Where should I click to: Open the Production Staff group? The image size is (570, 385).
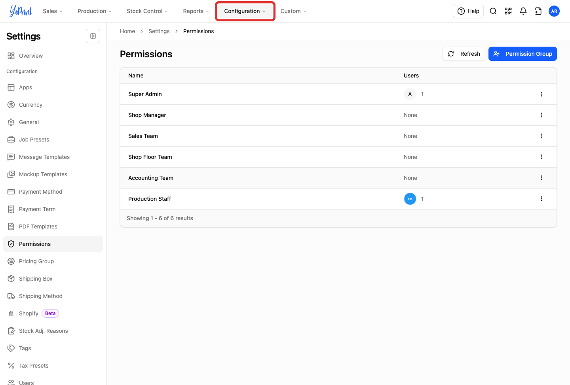[150, 199]
